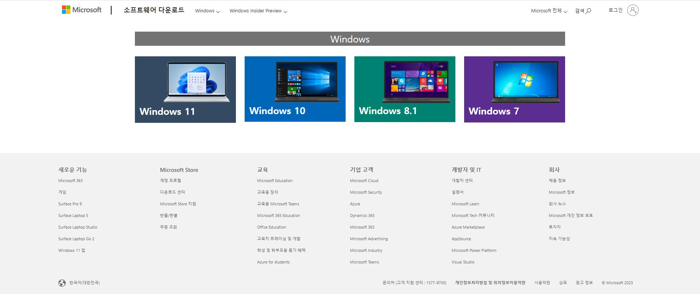Open the Surface Pro 9 link
Screen dimensions: 700x294
tap(70, 204)
